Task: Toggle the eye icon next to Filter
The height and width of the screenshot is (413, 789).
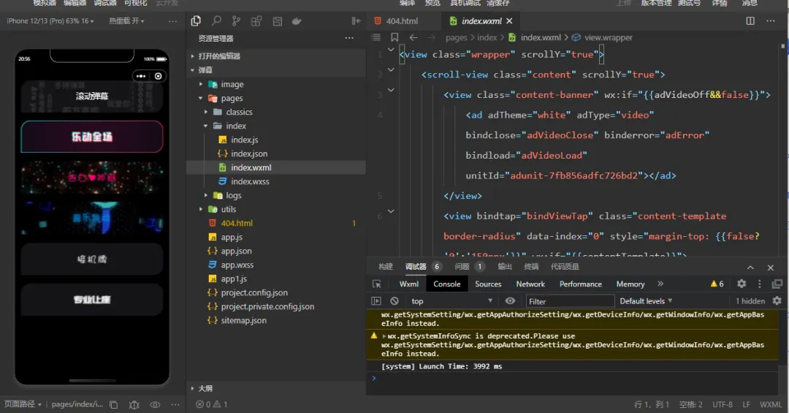Action: tap(510, 301)
